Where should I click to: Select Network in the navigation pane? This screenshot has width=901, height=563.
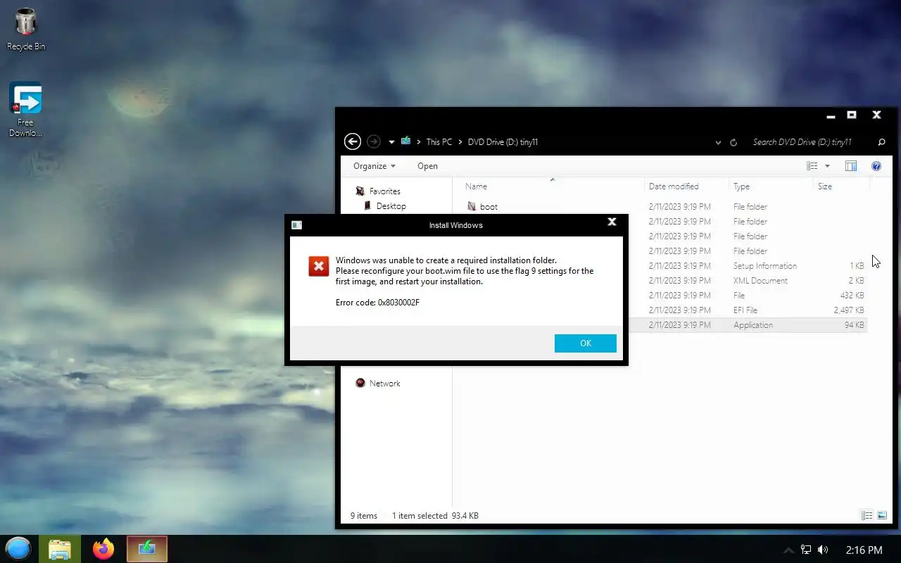tap(384, 384)
